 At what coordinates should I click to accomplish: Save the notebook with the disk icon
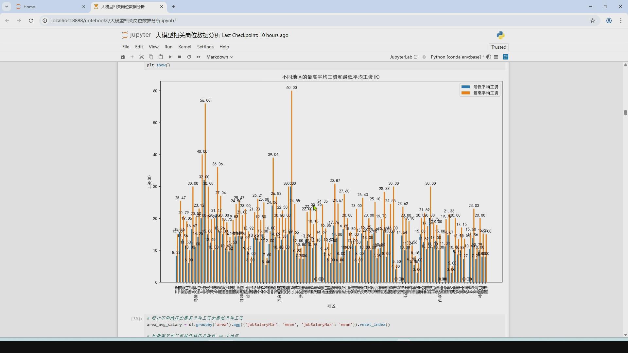pyautogui.click(x=123, y=57)
